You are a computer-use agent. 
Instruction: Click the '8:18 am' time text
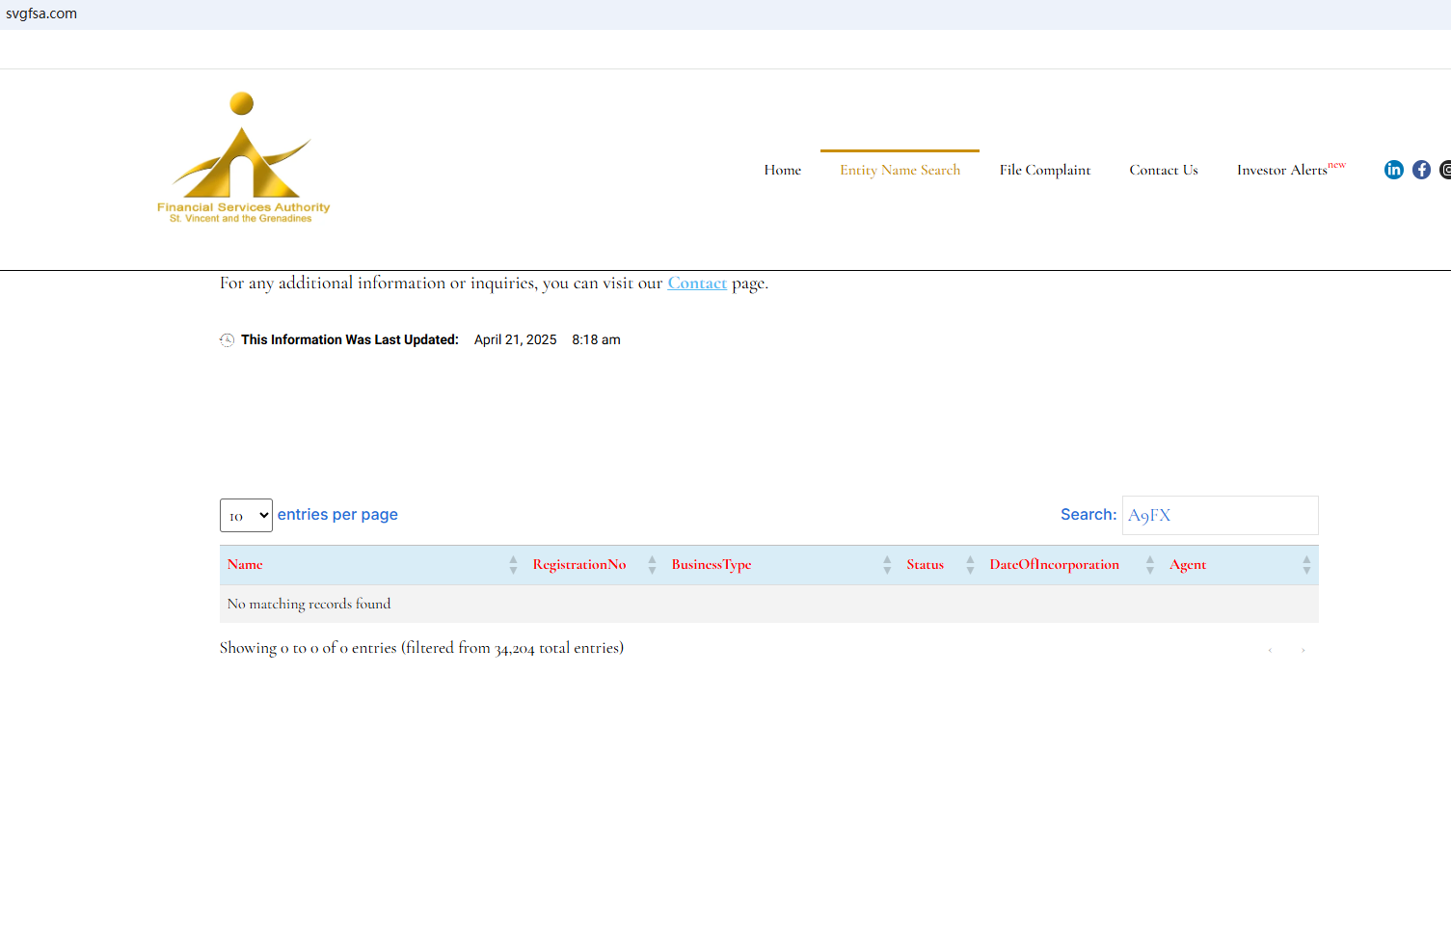click(x=596, y=340)
